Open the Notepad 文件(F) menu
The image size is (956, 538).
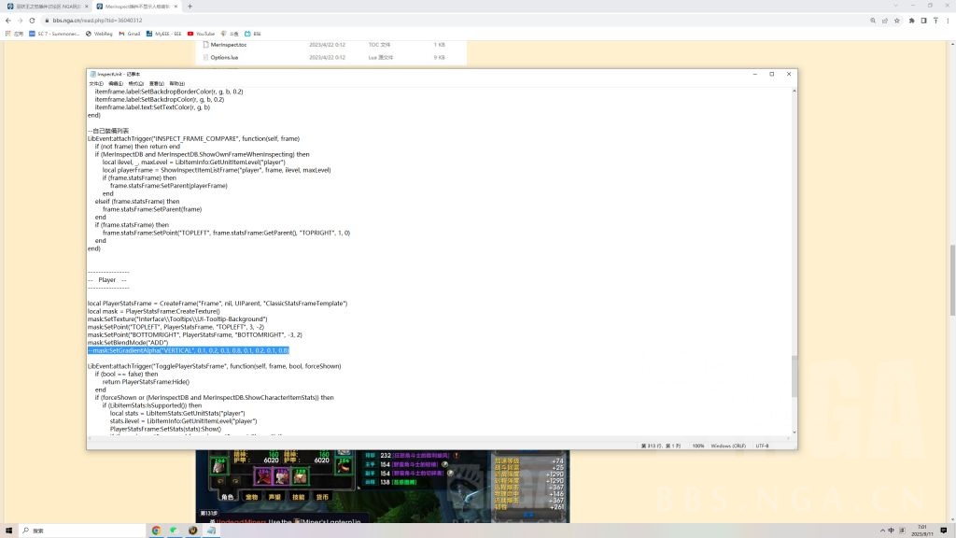(x=95, y=83)
